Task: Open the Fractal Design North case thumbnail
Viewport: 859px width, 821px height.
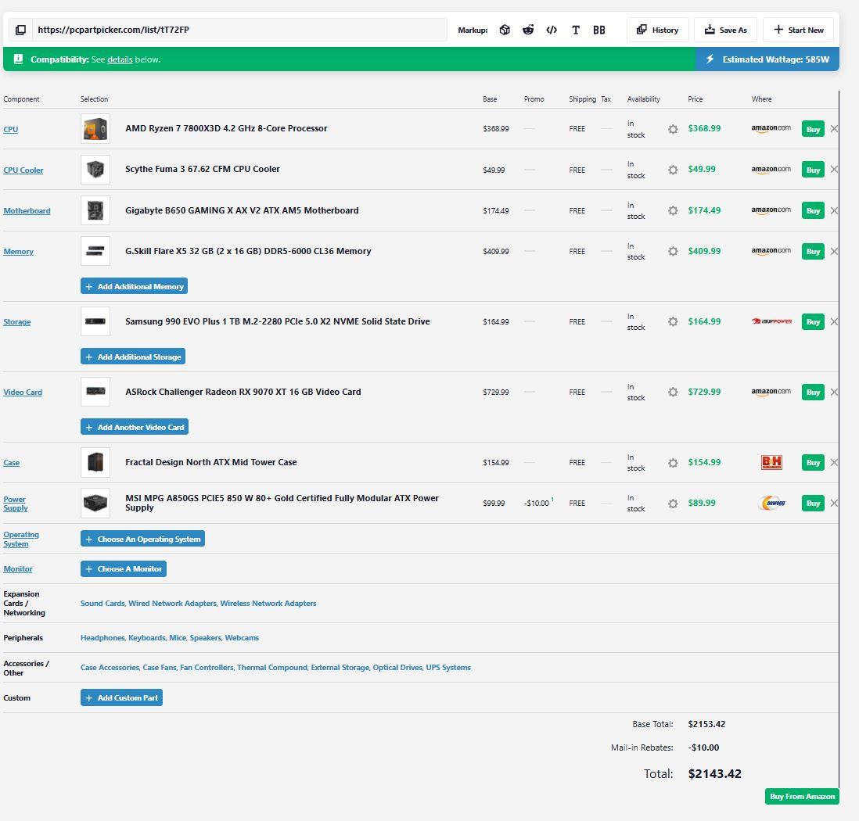Action: [x=95, y=462]
